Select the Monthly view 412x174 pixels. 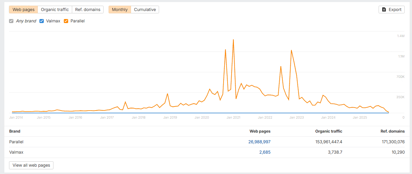point(120,10)
